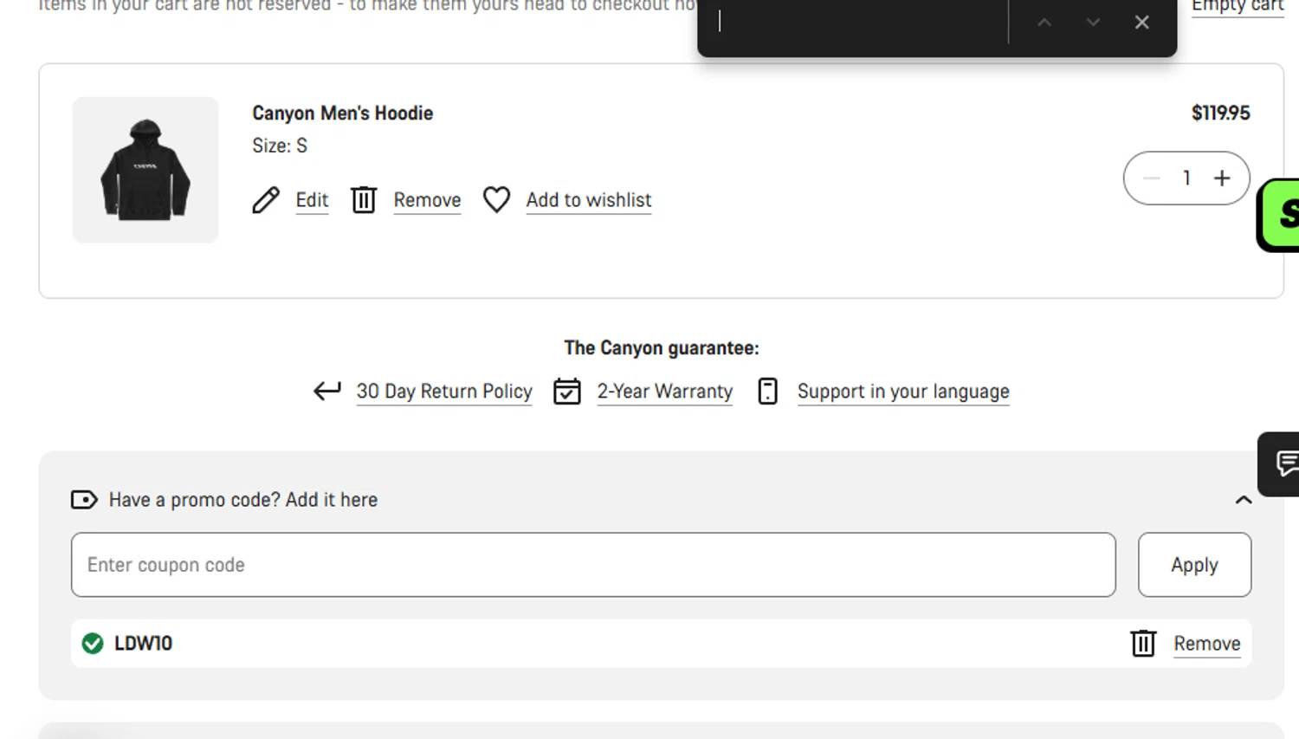
Task: Focus the Enter coupon code field
Action: point(593,565)
